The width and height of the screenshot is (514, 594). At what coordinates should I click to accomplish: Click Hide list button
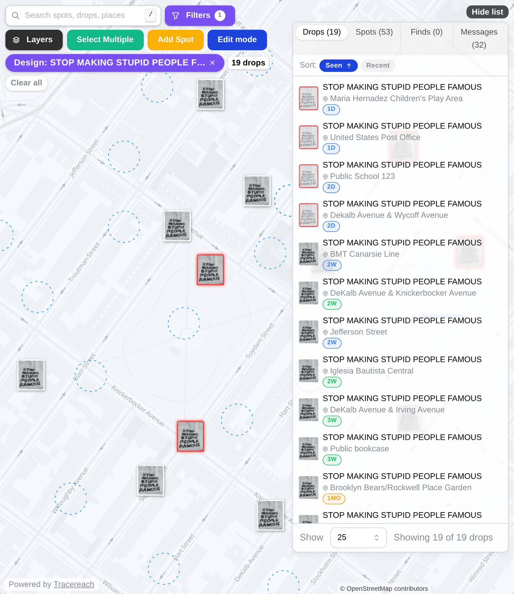coord(487,12)
